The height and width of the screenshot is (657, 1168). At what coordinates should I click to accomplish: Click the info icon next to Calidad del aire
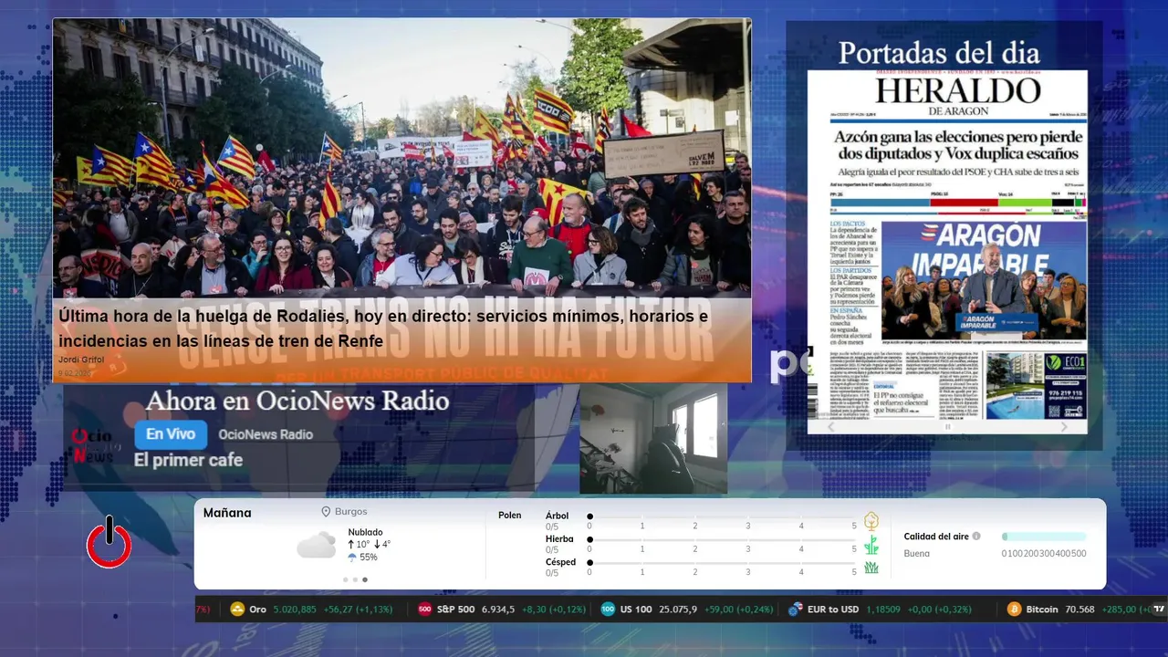coord(976,537)
